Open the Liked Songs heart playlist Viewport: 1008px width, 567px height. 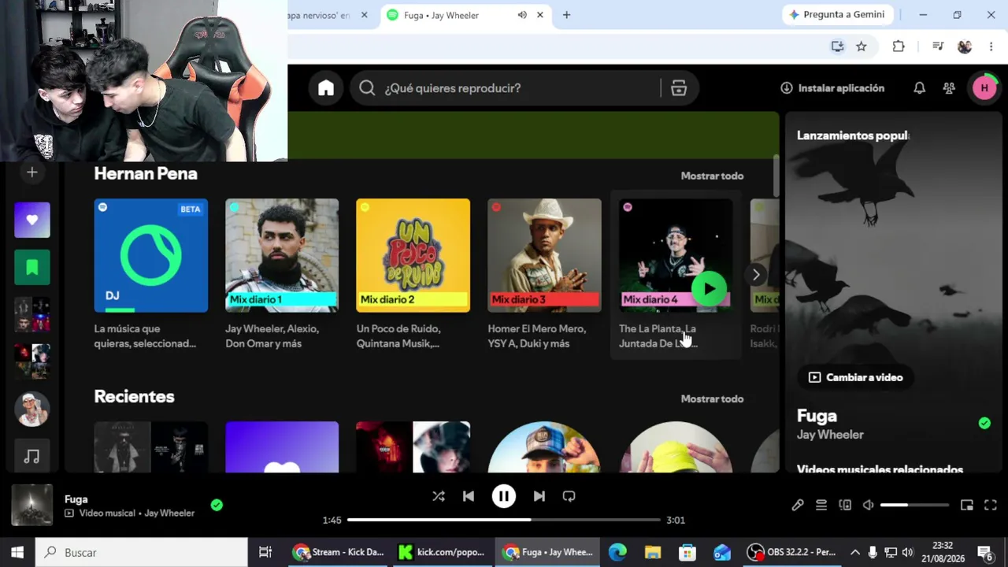pyautogui.click(x=32, y=220)
